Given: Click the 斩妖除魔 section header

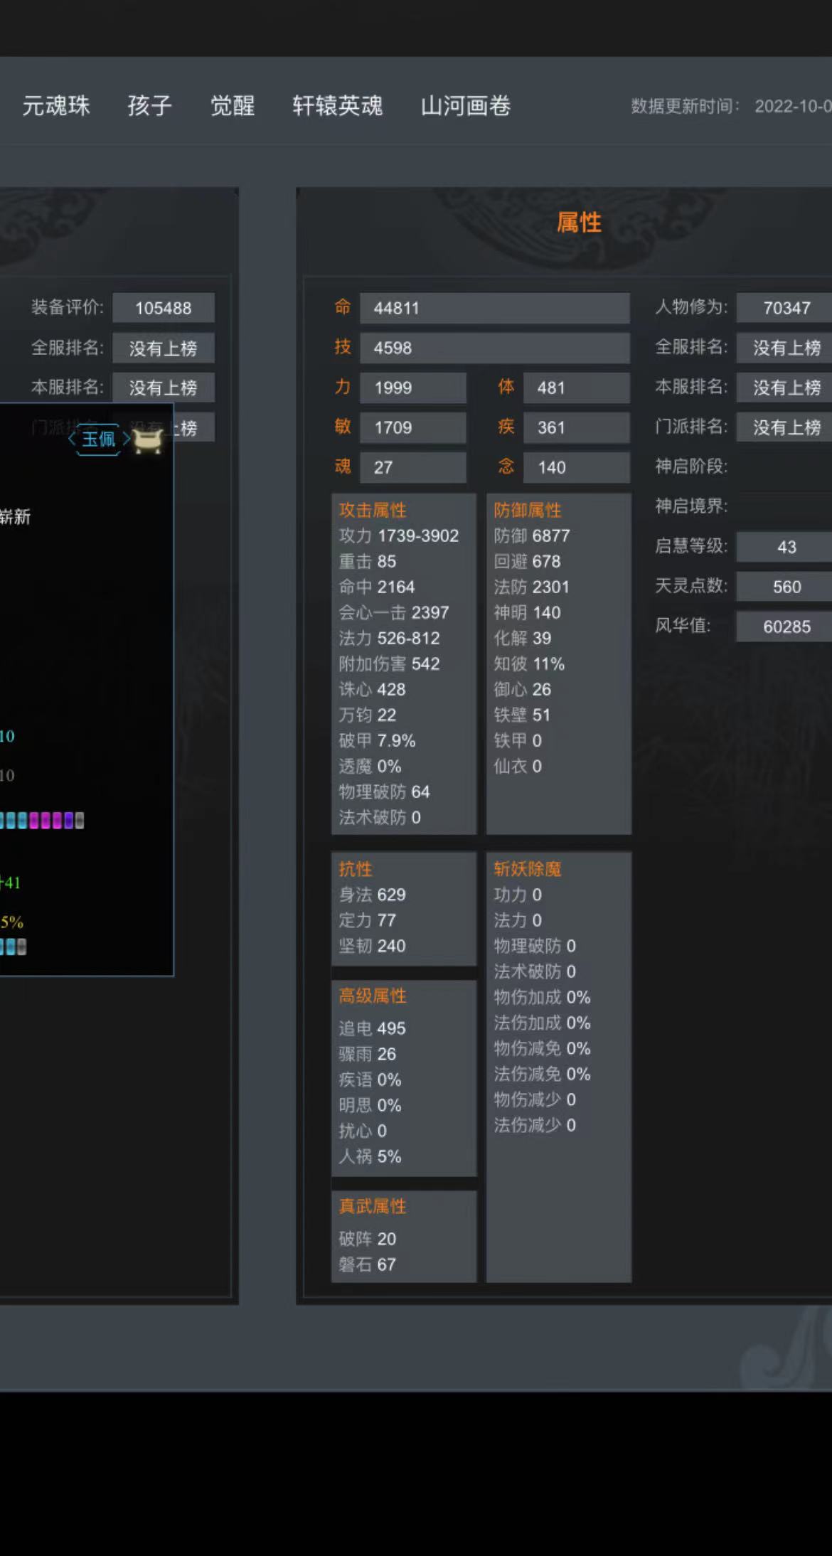Looking at the screenshot, I should 527,868.
